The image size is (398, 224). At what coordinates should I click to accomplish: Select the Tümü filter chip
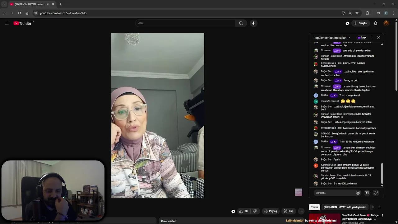tap(315, 207)
